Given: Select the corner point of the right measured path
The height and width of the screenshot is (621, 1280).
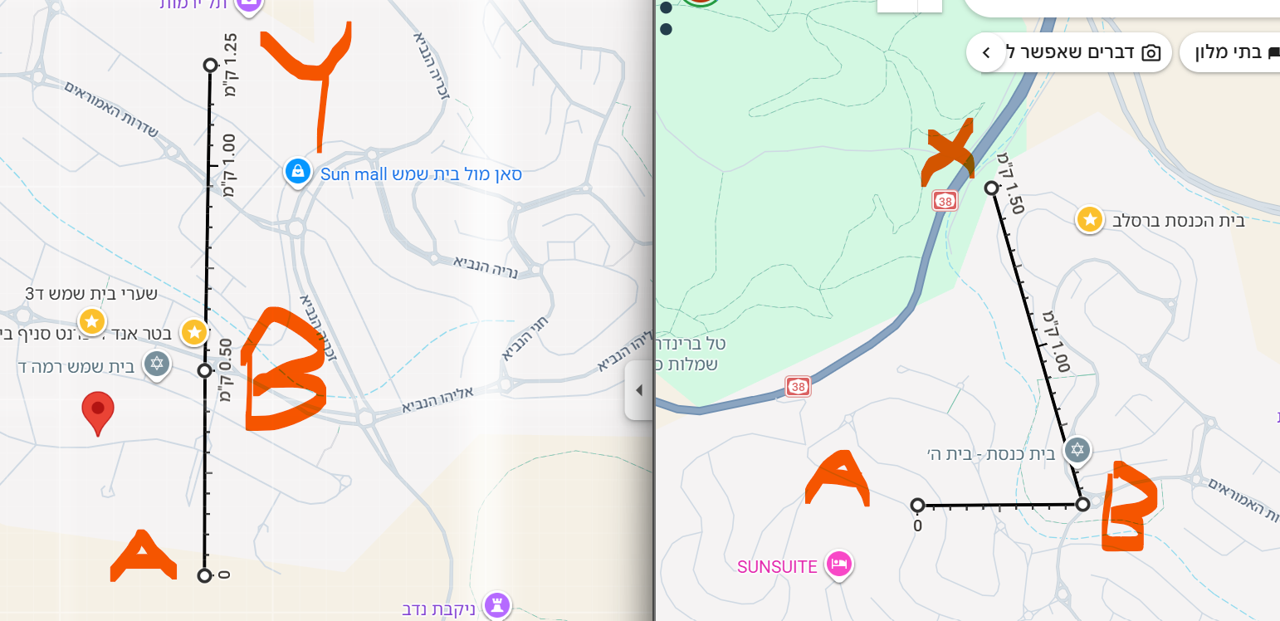Looking at the screenshot, I should [x=1082, y=504].
